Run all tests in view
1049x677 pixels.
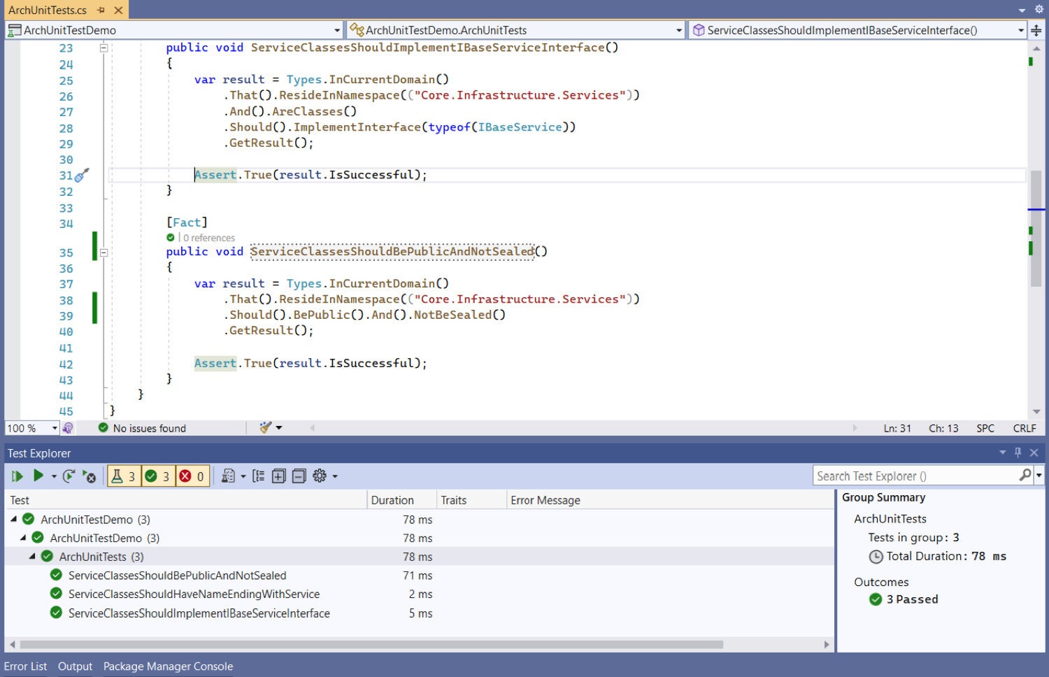point(17,476)
